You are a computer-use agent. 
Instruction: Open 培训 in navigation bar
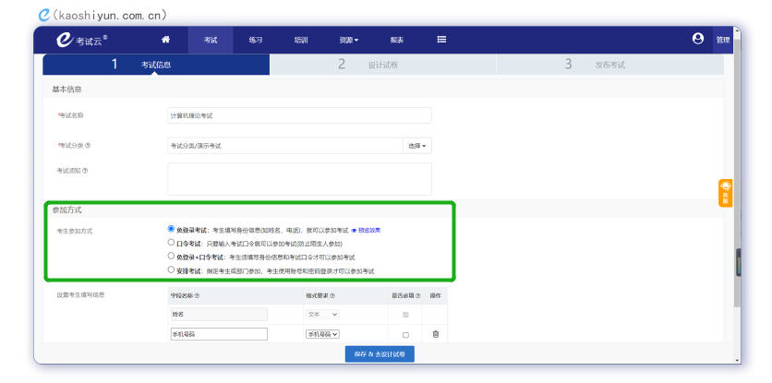click(301, 41)
